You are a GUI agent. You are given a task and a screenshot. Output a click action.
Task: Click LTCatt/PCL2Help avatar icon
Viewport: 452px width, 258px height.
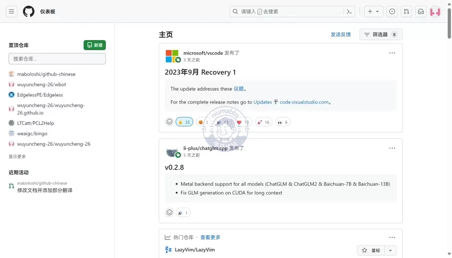pyautogui.click(x=12, y=123)
